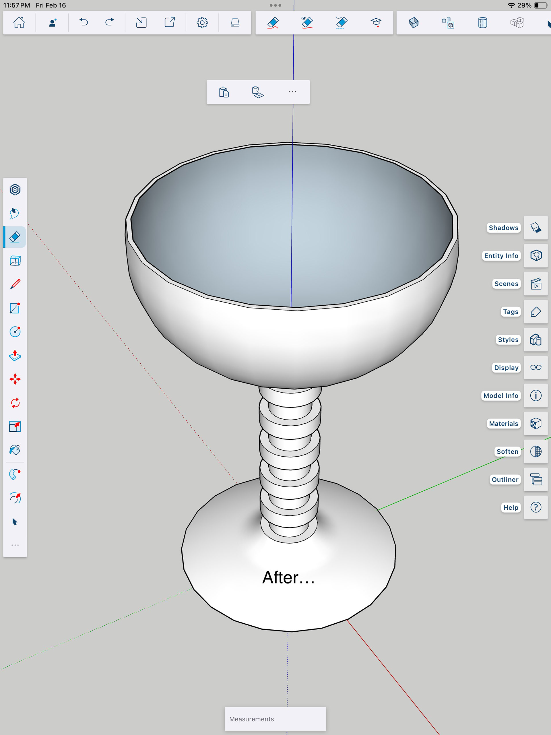Open app settings gear
551x735 pixels.
point(202,23)
